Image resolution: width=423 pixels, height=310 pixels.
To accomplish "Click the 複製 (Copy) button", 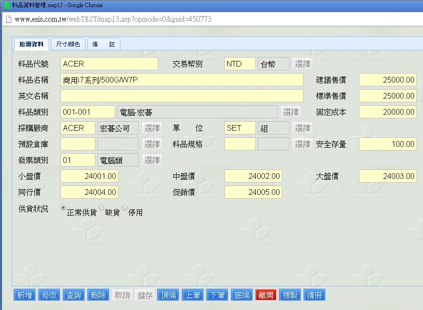I will (290, 295).
